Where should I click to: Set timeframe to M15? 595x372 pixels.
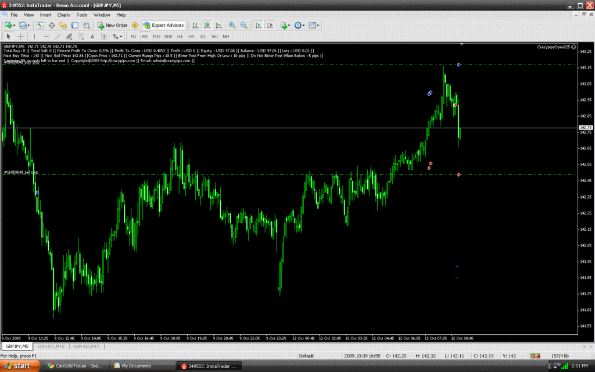[156, 37]
